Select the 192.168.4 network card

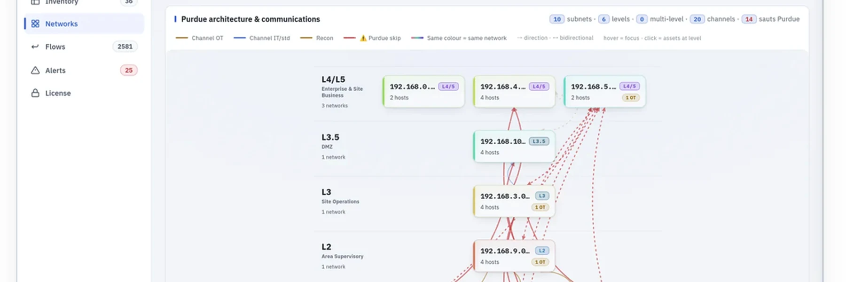[x=514, y=92]
